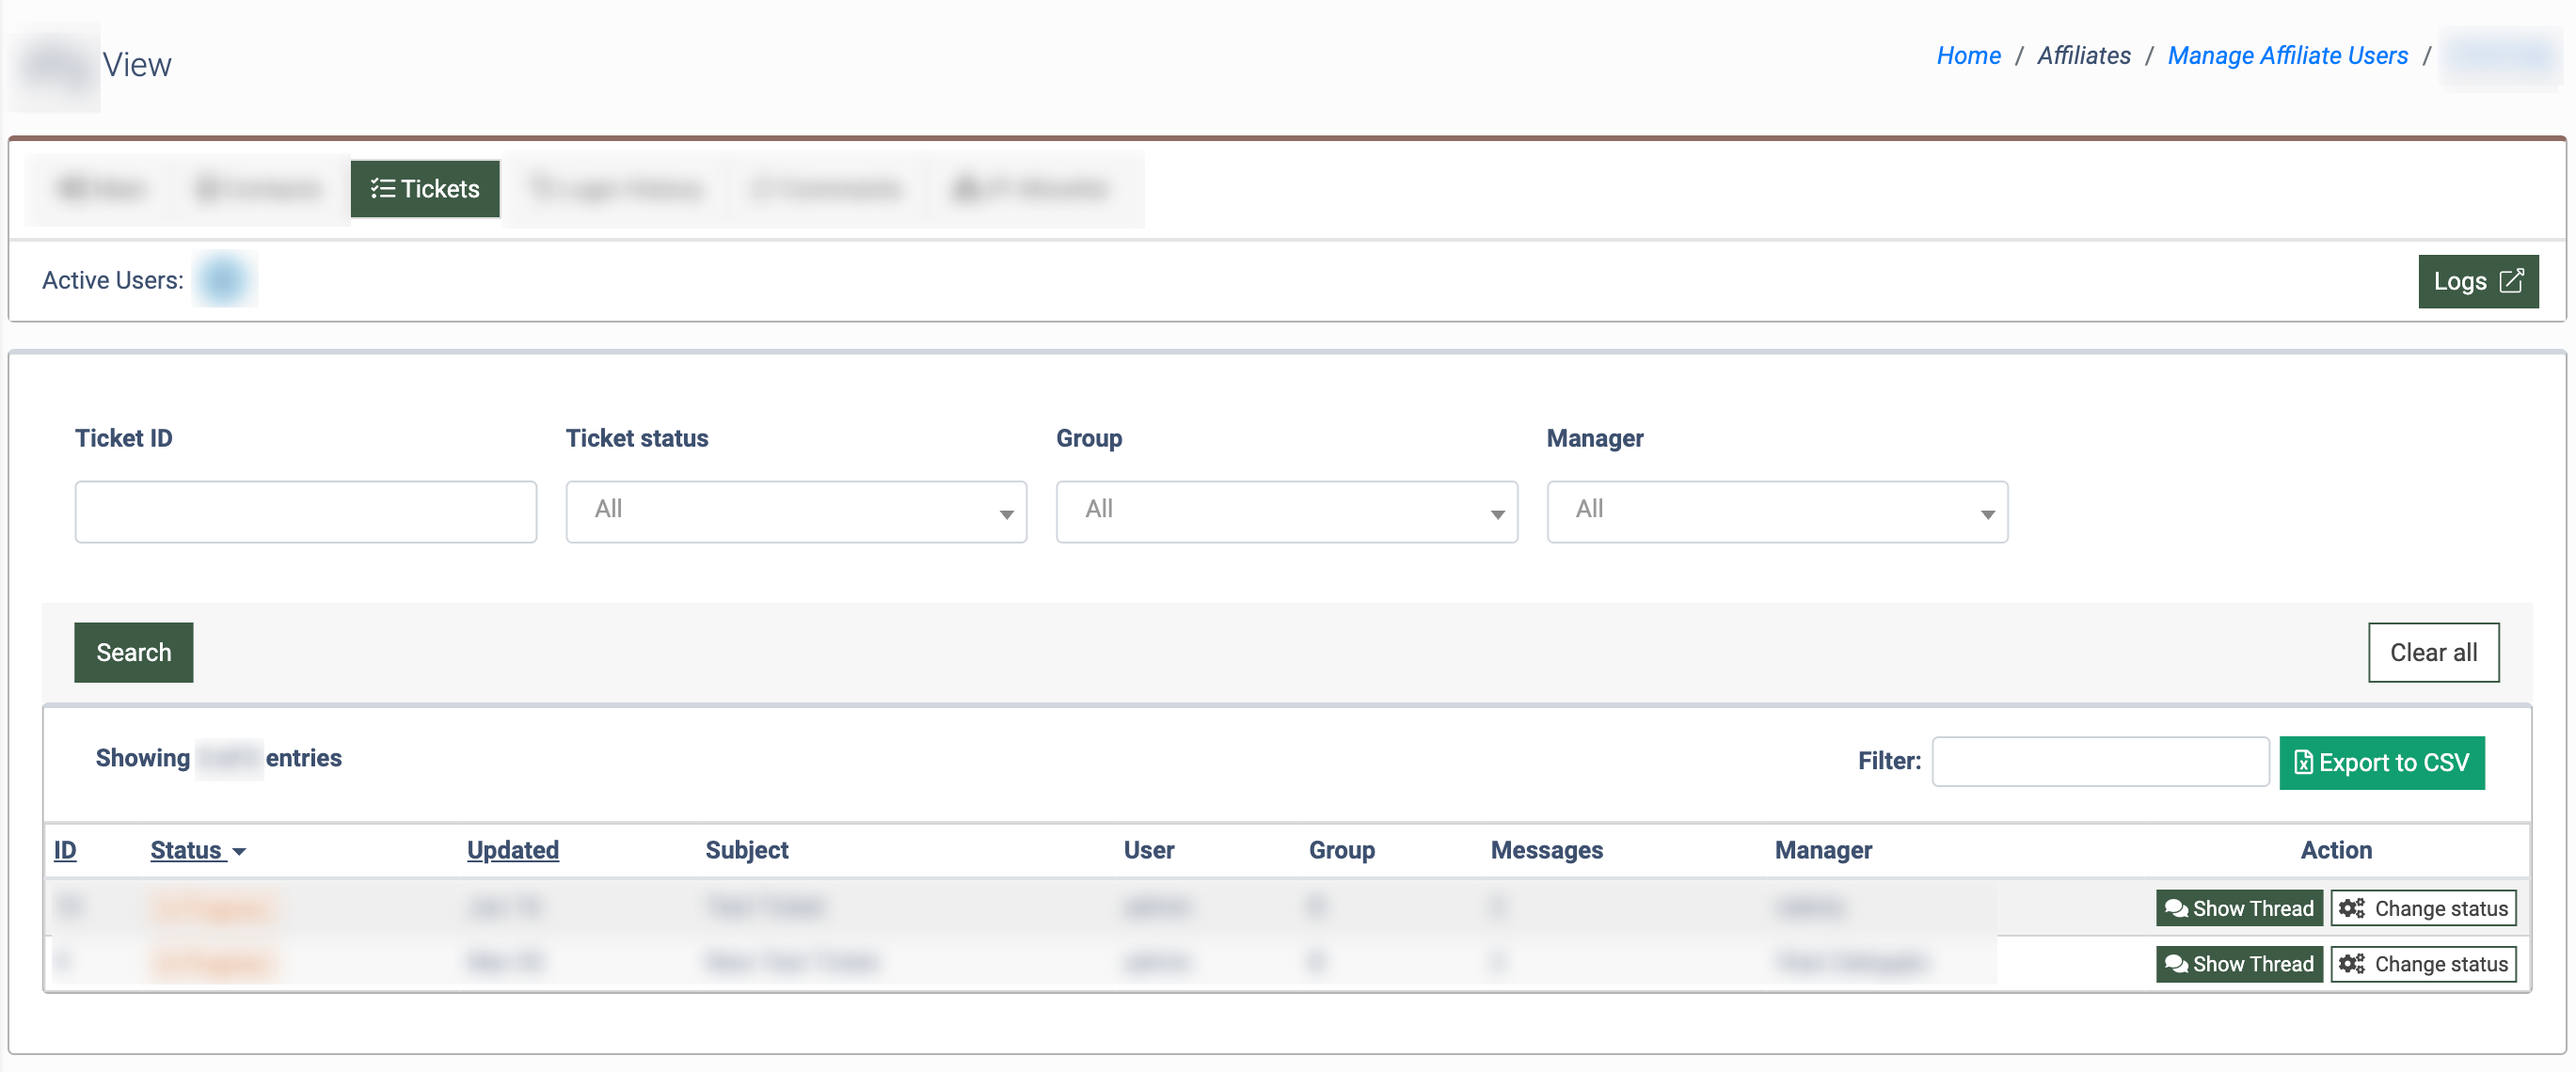2576x1072 pixels.
Task: Click the Status column sort arrow
Action: tap(239, 851)
